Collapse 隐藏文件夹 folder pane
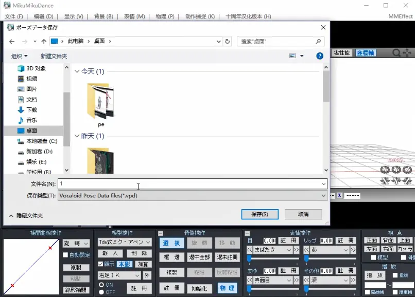The height and width of the screenshot is (297, 415). pyautogui.click(x=26, y=216)
